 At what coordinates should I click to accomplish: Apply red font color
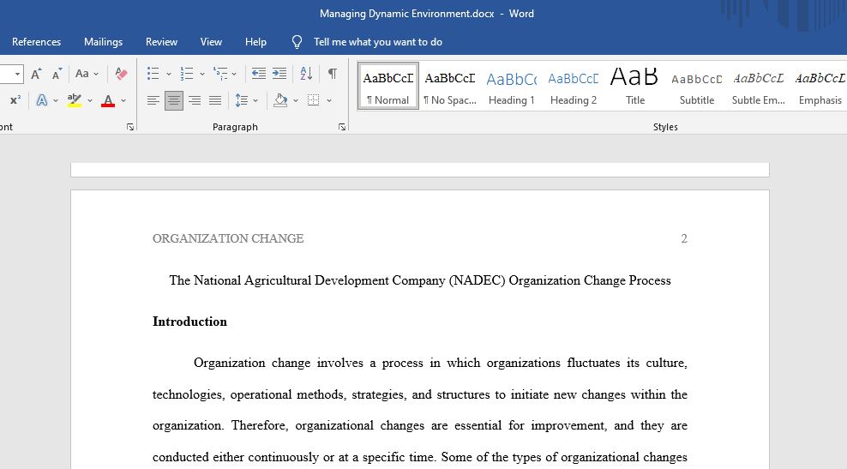tap(108, 100)
